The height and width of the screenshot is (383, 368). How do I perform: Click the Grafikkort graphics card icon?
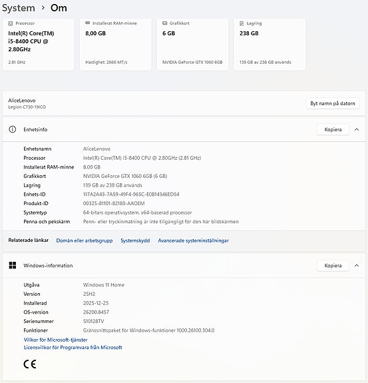coord(165,23)
